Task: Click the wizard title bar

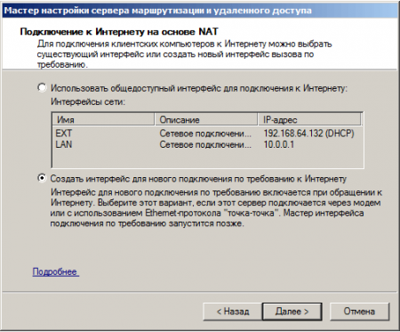Action: point(200,11)
